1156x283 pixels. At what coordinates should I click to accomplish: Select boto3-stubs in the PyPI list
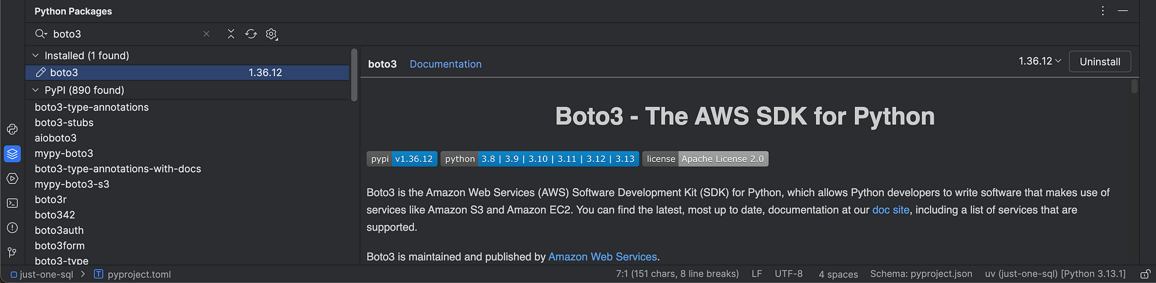click(64, 122)
